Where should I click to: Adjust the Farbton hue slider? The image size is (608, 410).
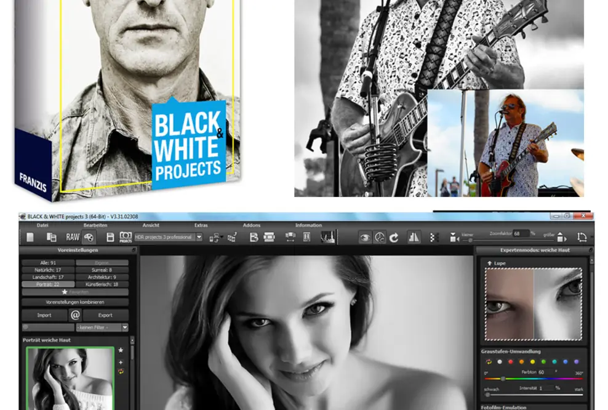click(x=534, y=379)
